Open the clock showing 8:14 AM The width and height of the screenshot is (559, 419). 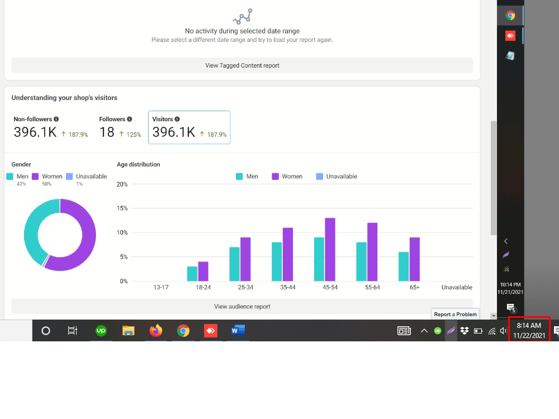(529, 330)
